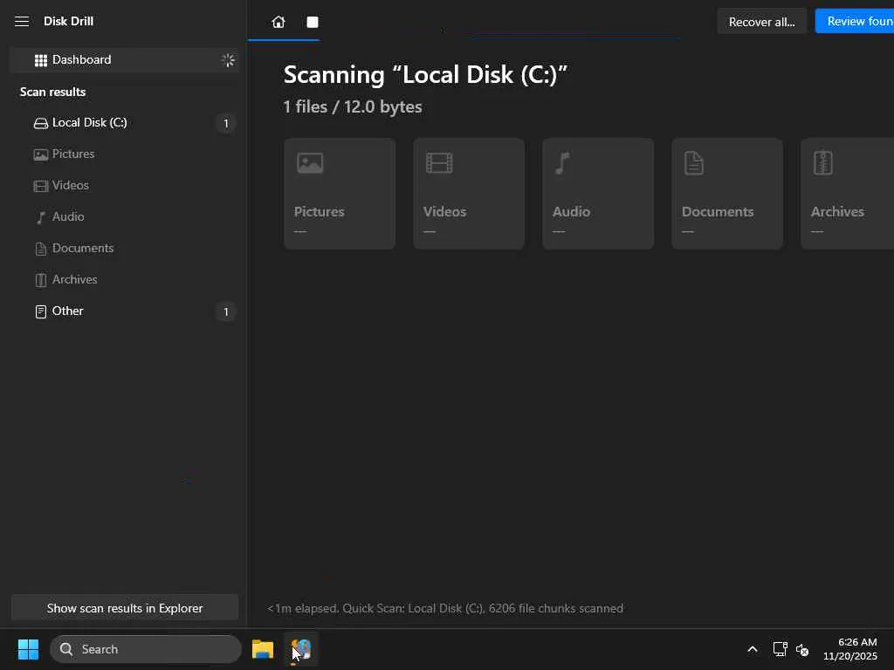Click the count badge next to Other
894x670 pixels.
226,311
